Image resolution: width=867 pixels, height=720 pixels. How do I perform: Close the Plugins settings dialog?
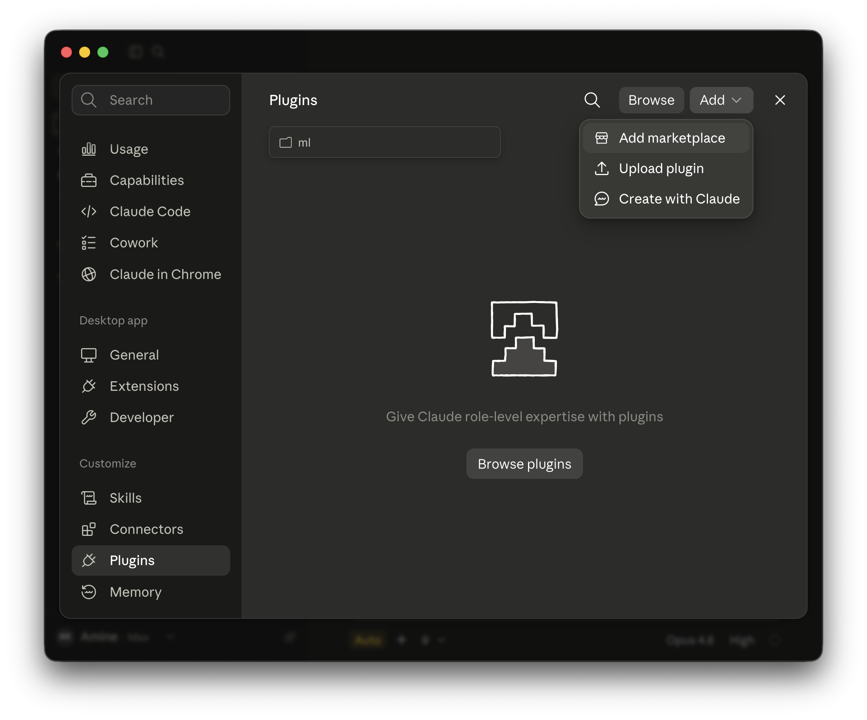coord(780,100)
